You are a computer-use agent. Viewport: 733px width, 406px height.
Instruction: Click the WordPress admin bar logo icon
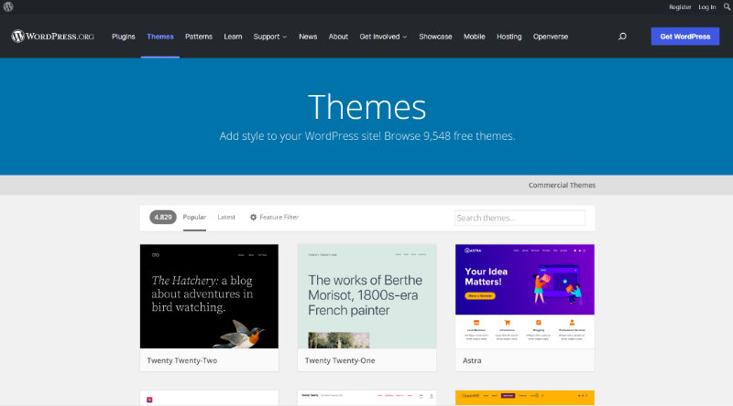tap(8, 6)
